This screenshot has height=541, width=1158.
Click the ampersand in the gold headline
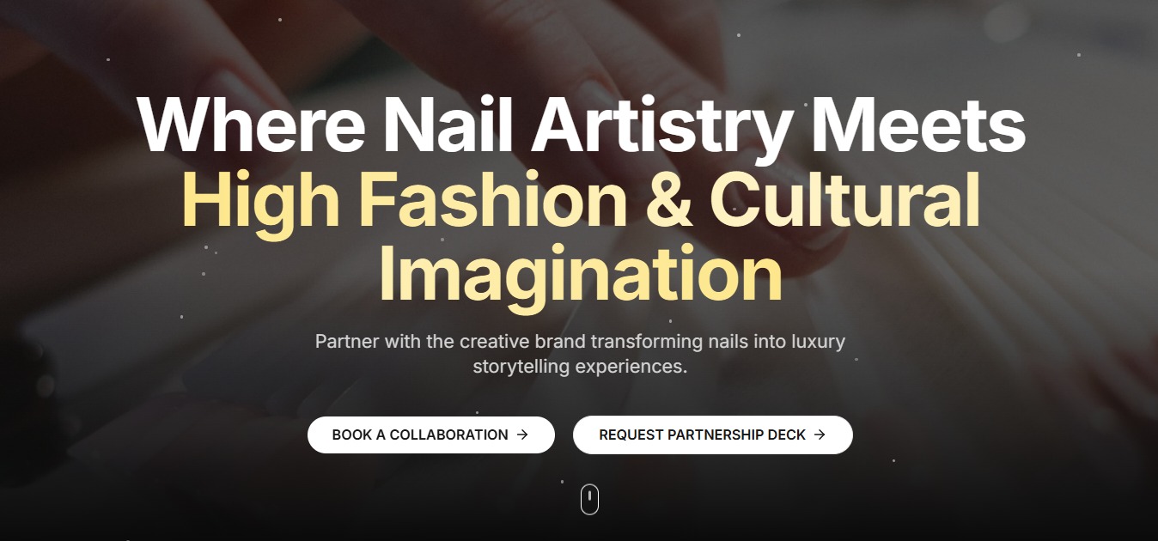pos(668,201)
